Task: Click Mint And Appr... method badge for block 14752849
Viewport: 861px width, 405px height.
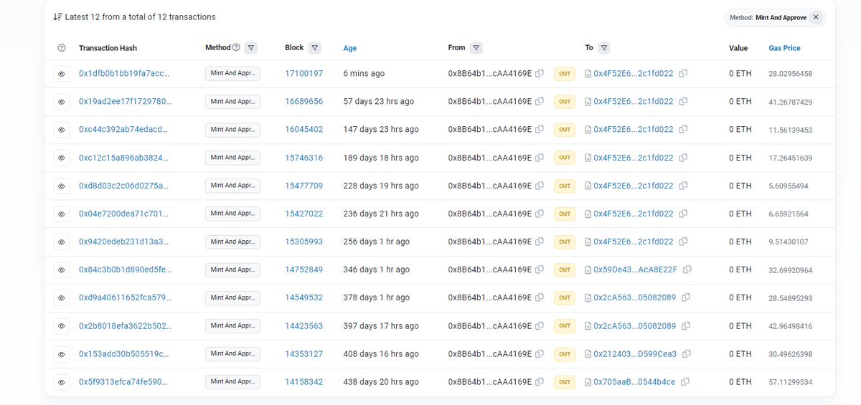Action: [232, 270]
